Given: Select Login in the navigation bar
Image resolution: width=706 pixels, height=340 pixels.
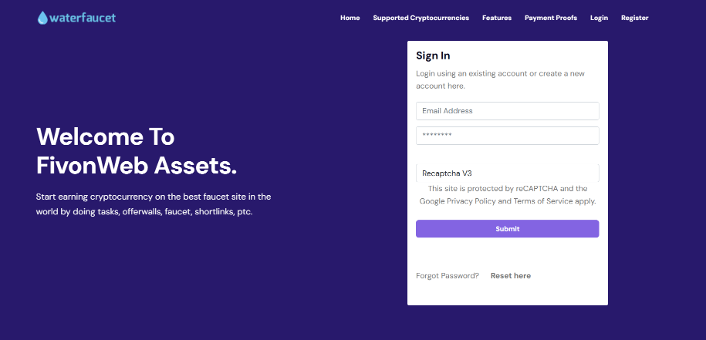Looking at the screenshot, I should (x=599, y=18).
